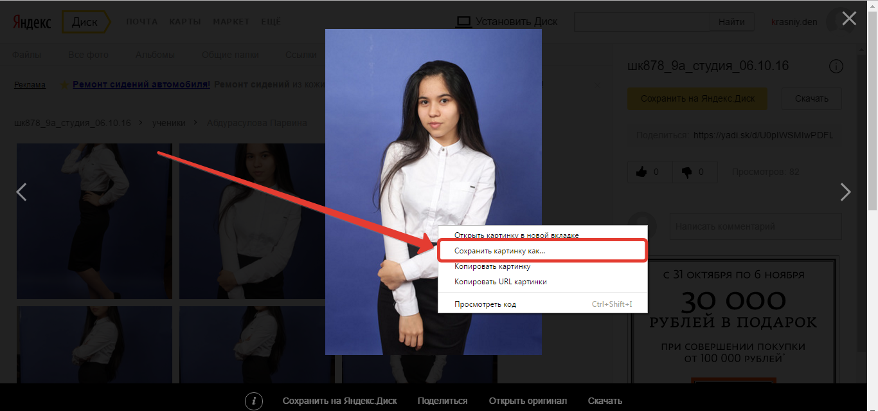The image size is (878, 411).
Task: Click the laptop icon beside Установить Диск
Action: 463,22
